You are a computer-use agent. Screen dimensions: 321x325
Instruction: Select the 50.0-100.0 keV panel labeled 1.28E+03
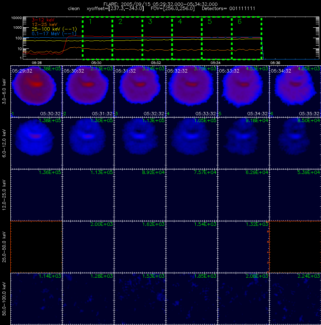coord(88,299)
